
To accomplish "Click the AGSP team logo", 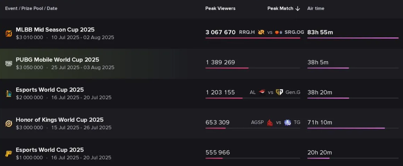I will point(270,123).
